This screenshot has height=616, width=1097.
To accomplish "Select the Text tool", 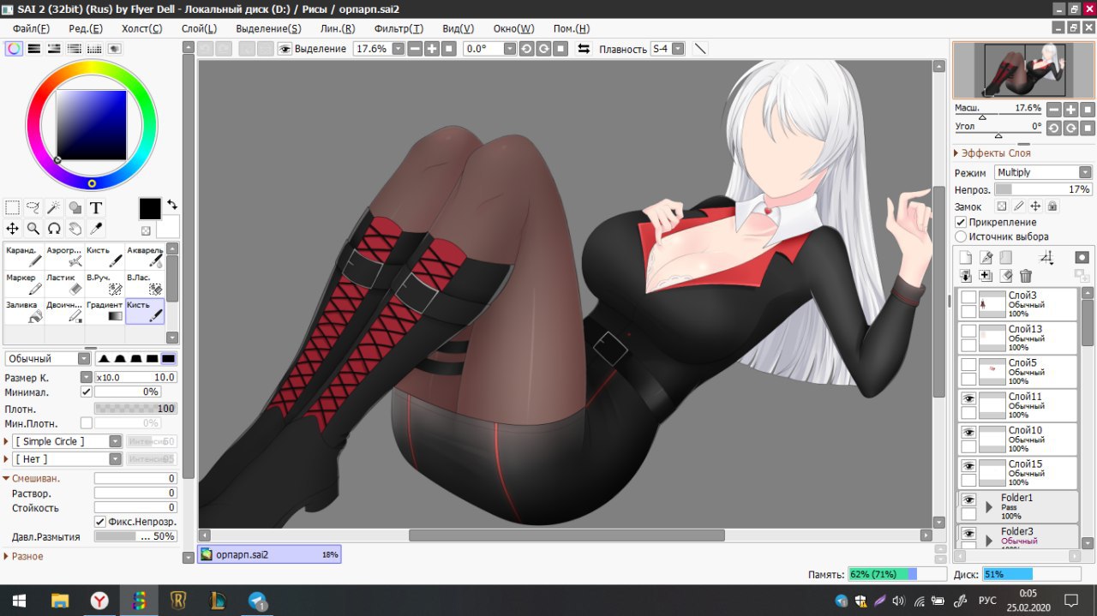I will pos(96,207).
